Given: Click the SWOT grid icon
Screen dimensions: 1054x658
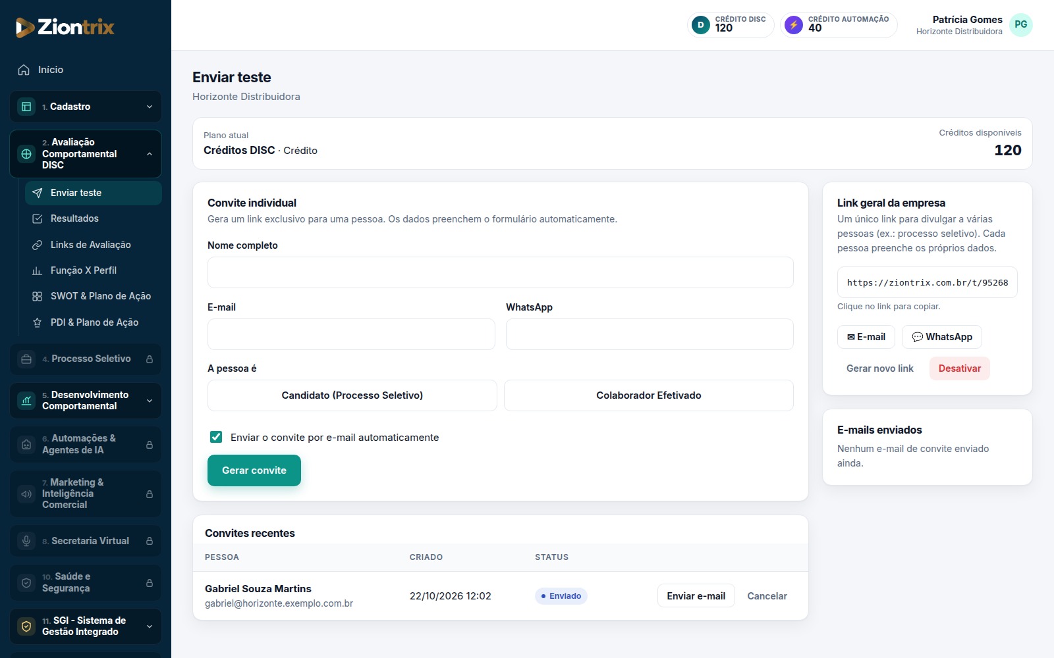Looking at the screenshot, I should coord(38,296).
